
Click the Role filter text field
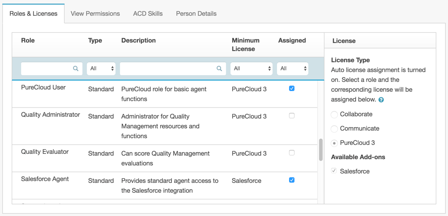tap(52, 69)
